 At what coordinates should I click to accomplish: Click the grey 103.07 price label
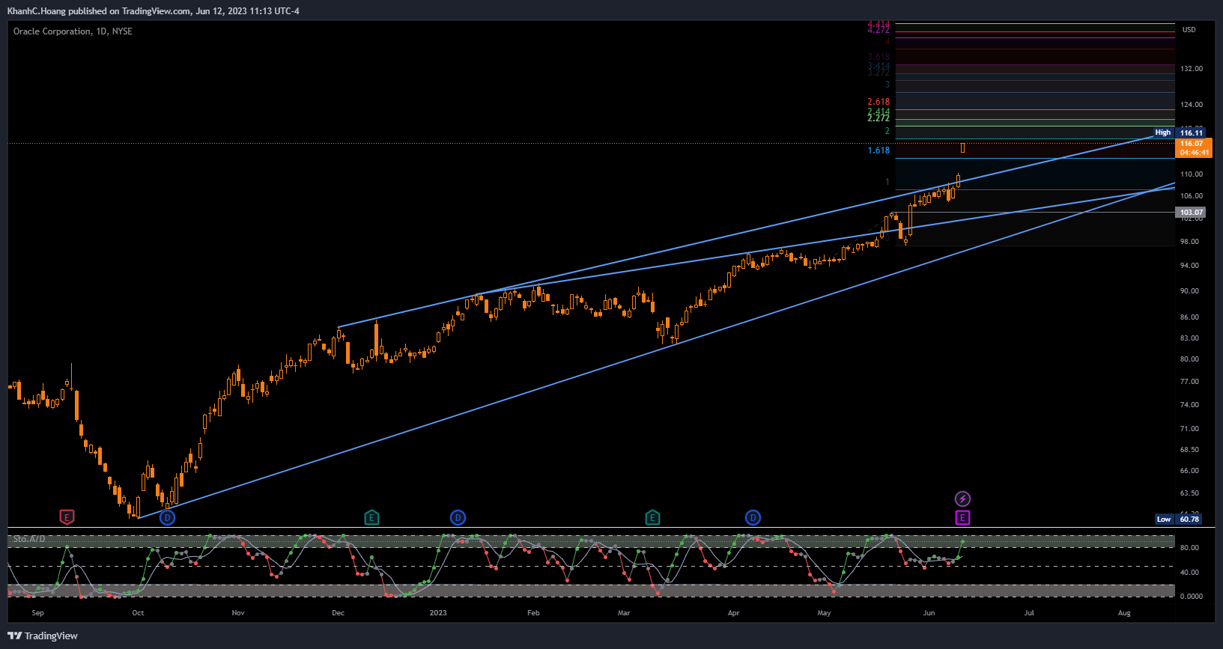click(1192, 213)
